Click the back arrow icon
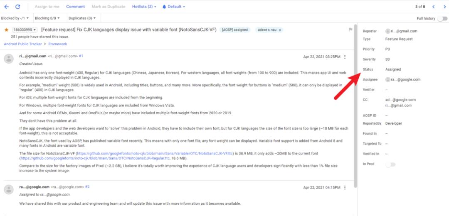This screenshot has height=216, width=449. pos(6,7)
